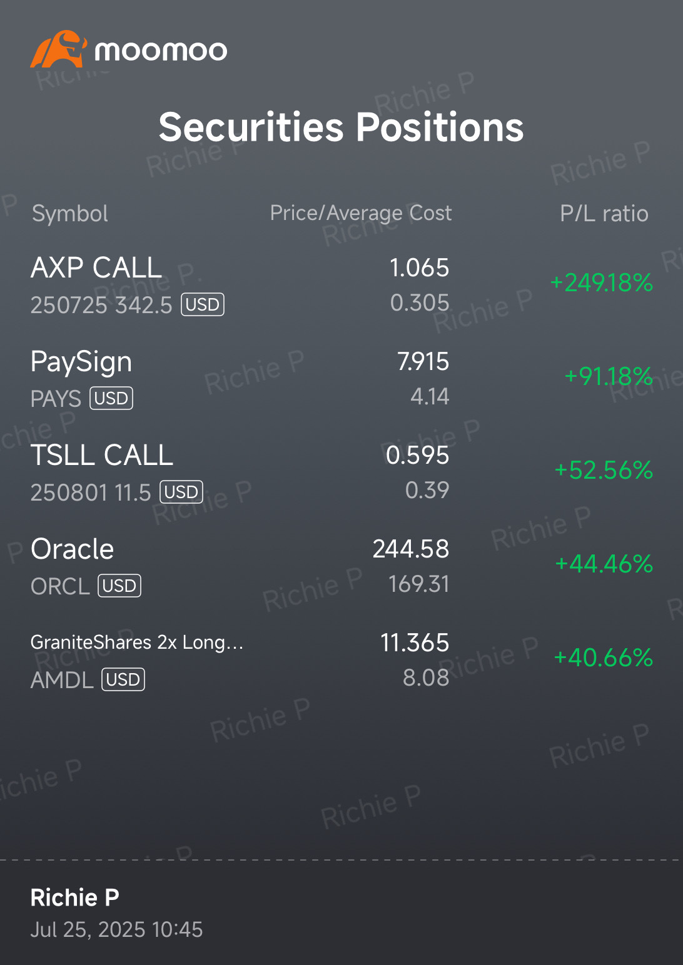Image resolution: width=683 pixels, height=965 pixels.
Task: Click the Oracle price 244.58
Action: tap(411, 549)
